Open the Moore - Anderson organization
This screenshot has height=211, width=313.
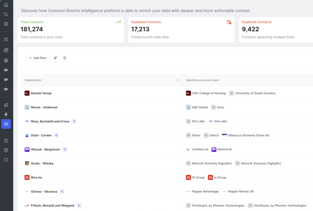[x=44, y=107]
